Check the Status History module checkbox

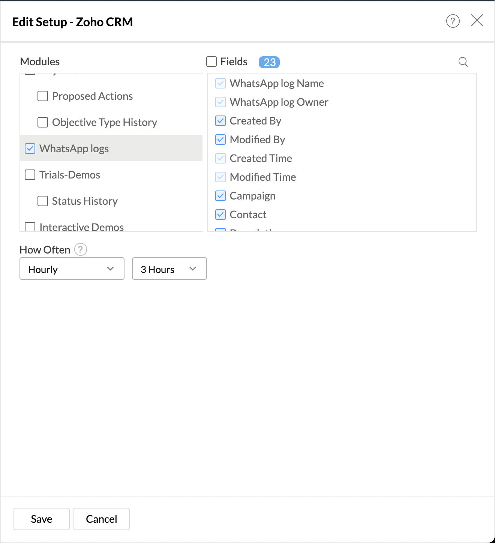click(43, 201)
